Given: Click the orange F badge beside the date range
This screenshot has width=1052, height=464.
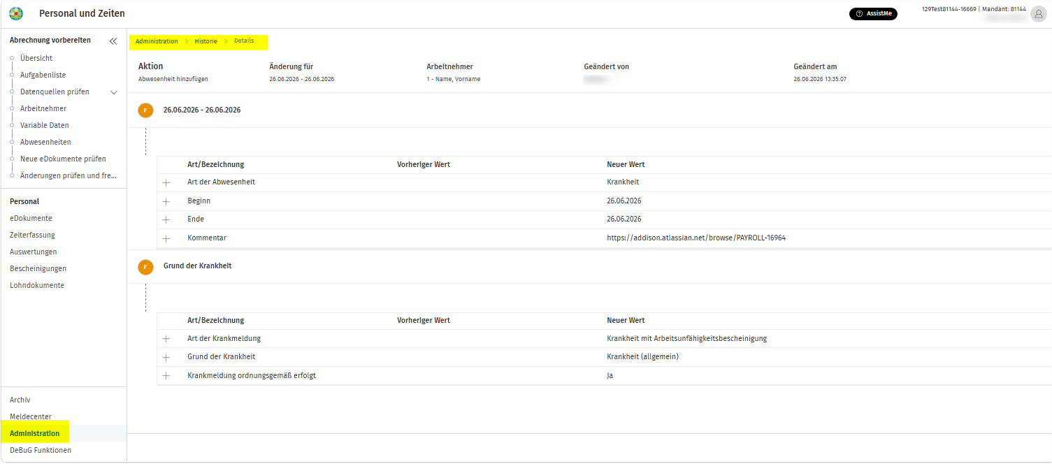Looking at the screenshot, I should [x=145, y=110].
